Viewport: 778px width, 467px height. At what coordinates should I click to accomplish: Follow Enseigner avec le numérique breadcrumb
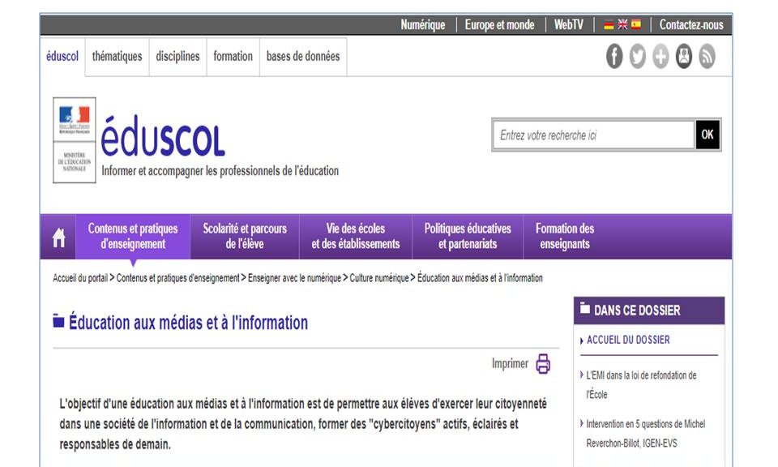pos(294,278)
